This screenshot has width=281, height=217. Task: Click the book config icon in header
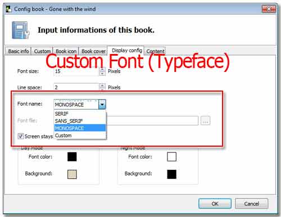point(20,30)
